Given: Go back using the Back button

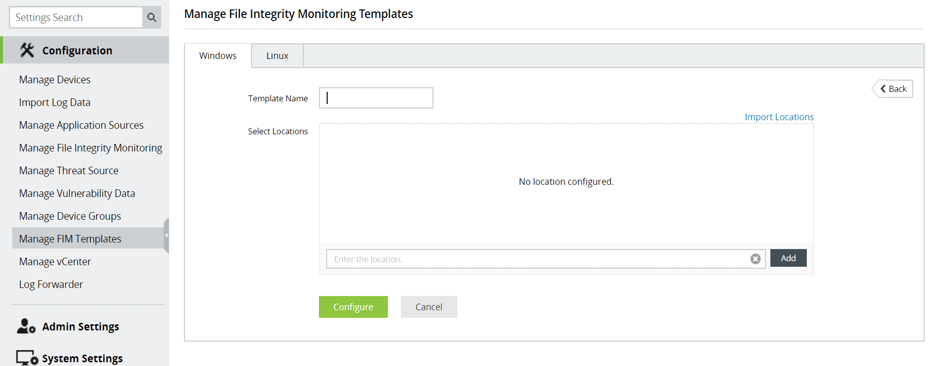Looking at the screenshot, I should tap(893, 89).
